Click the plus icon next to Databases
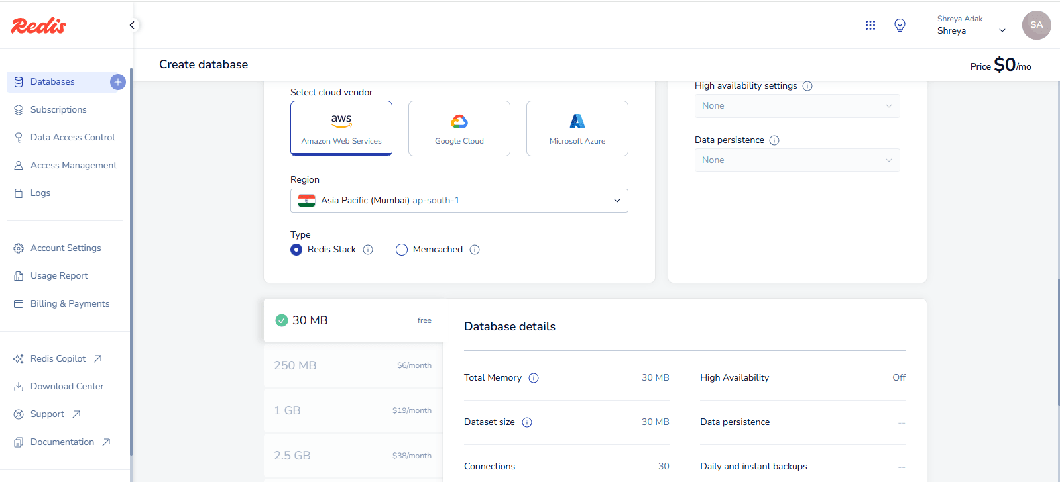This screenshot has height=482, width=1060. [118, 82]
